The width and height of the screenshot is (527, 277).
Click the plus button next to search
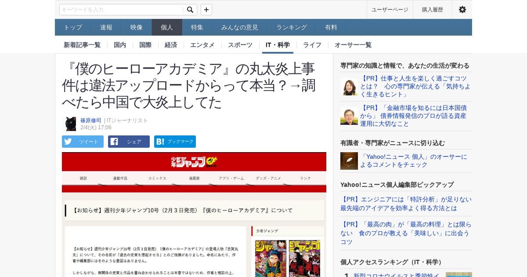[206, 10]
